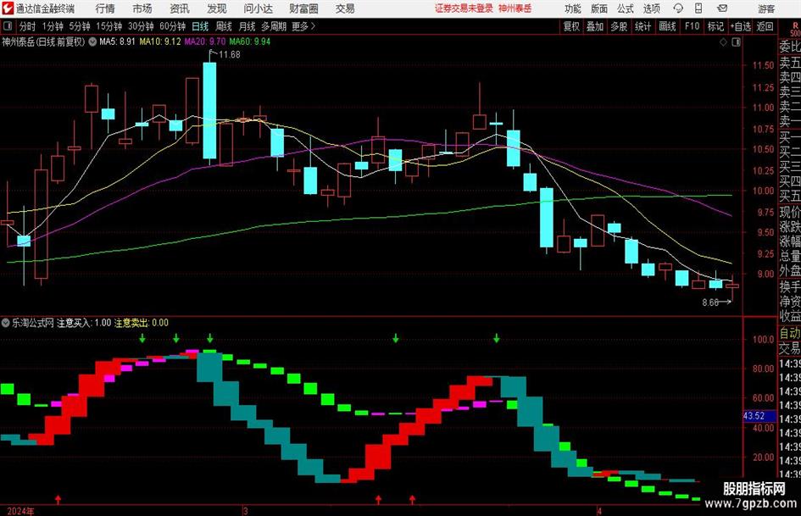801x516 pixels.
Task: Click red 神州泰岳 stock name link
Action: click(515, 8)
